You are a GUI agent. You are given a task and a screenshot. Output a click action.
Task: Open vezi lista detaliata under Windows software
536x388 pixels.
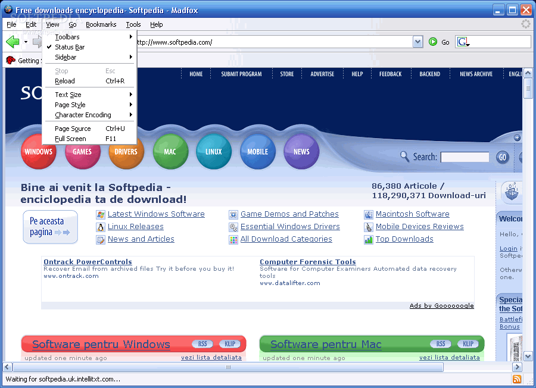click(211, 357)
